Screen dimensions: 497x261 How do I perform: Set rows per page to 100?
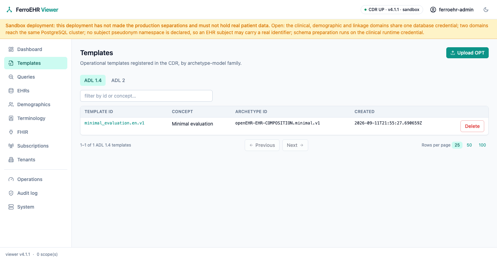pyautogui.click(x=482, y=145)
